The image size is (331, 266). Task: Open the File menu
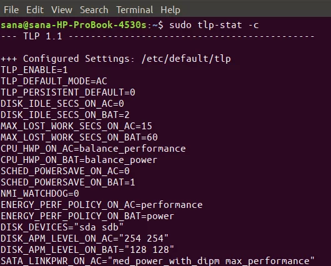[x=11, y=10]
